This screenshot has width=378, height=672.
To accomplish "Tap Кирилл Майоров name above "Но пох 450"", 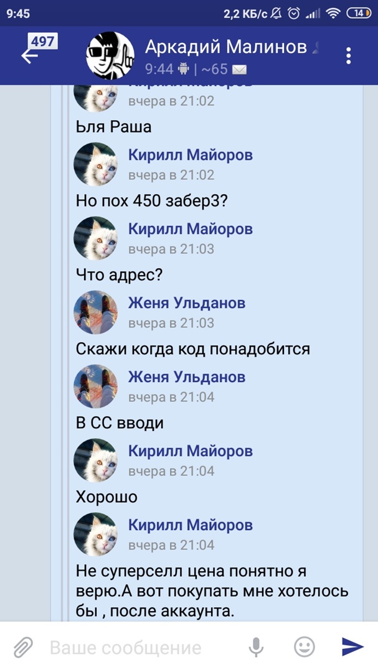I will [191, 155].
